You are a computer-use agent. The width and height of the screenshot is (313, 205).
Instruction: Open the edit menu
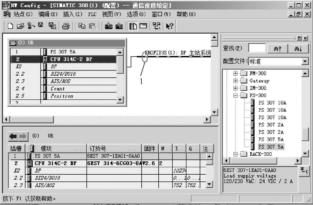[x=48, y=14]
